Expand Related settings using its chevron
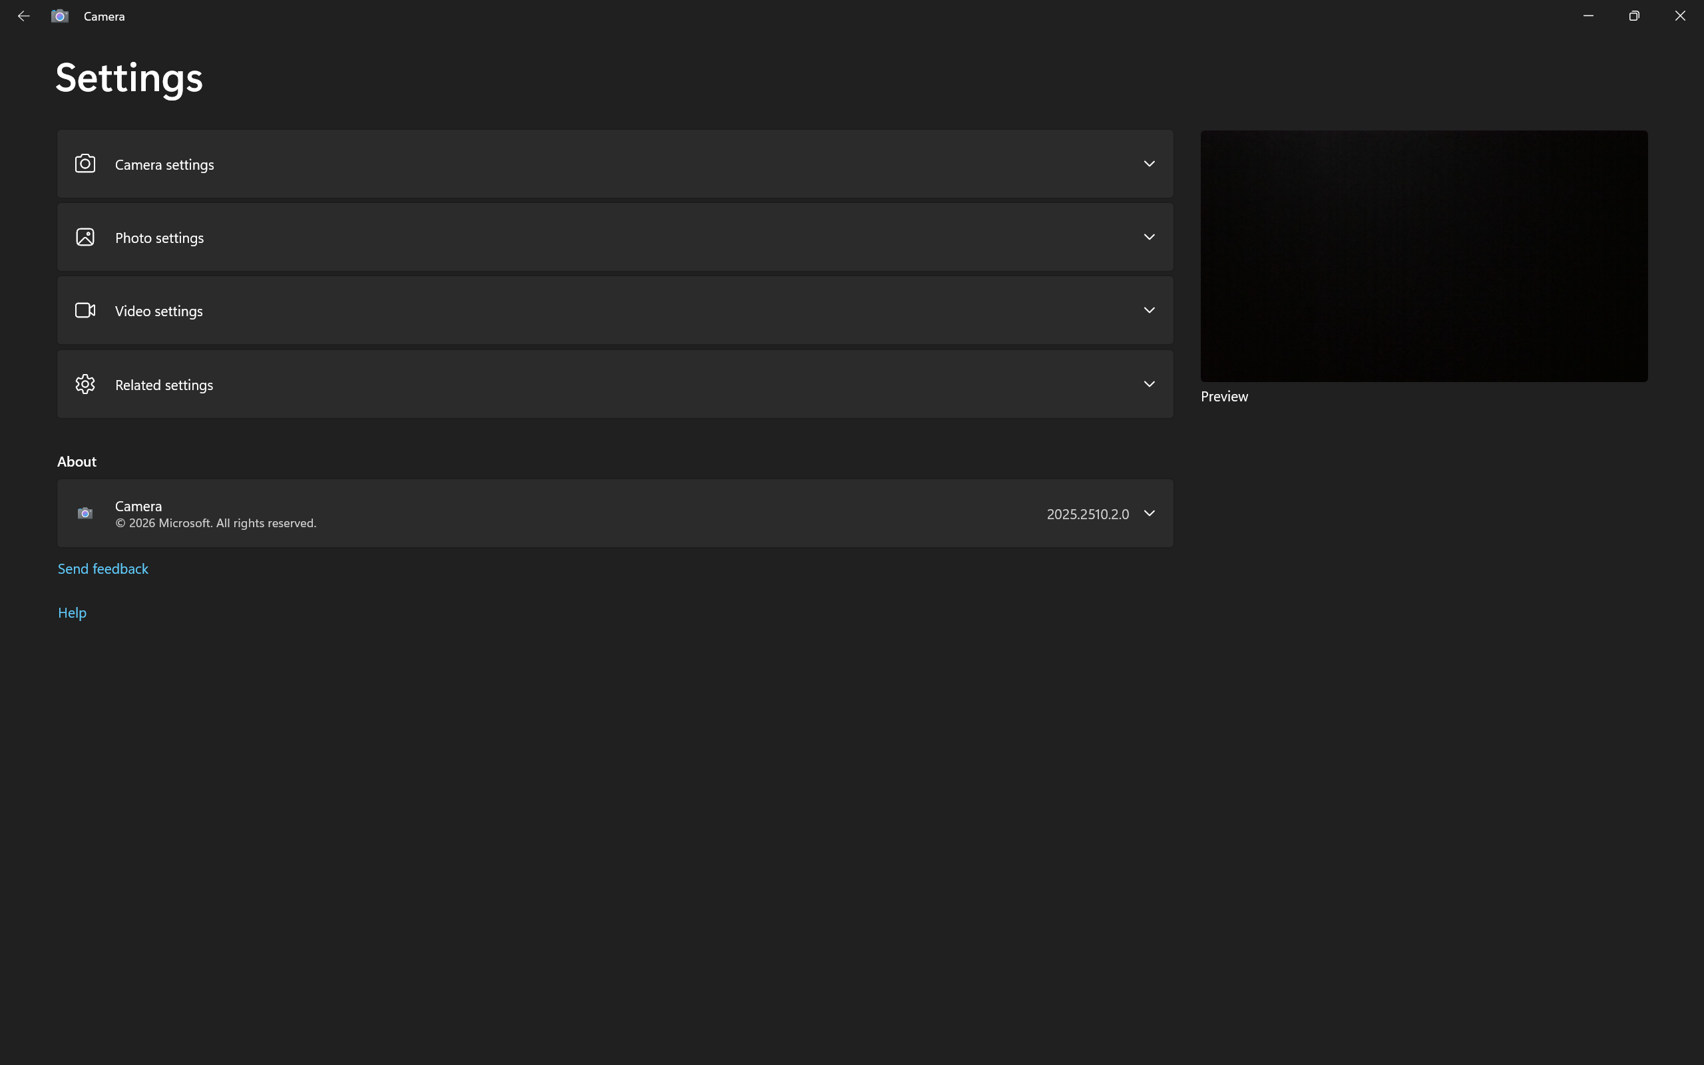Screen dimensions: 1704x1065 coord(1148,384)
